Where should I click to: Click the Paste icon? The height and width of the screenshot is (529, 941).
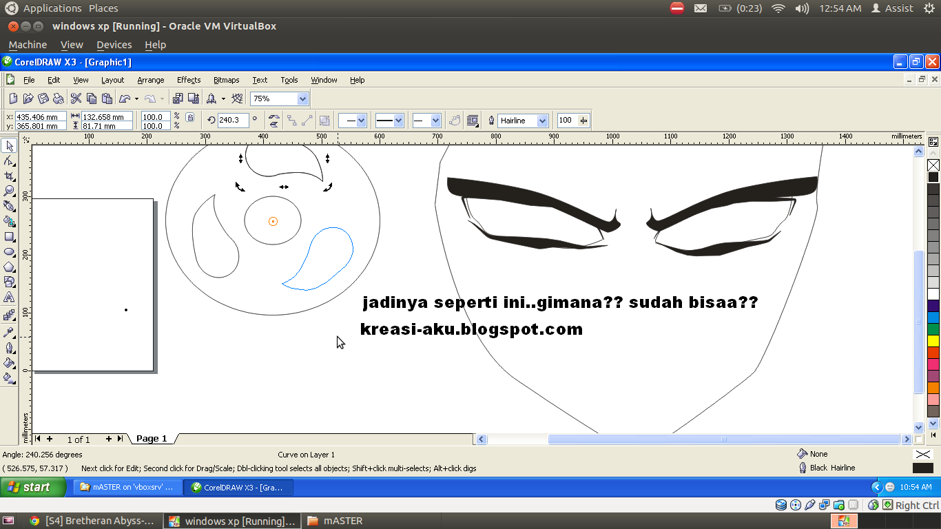pyautogui.click(x=107, y=98)
